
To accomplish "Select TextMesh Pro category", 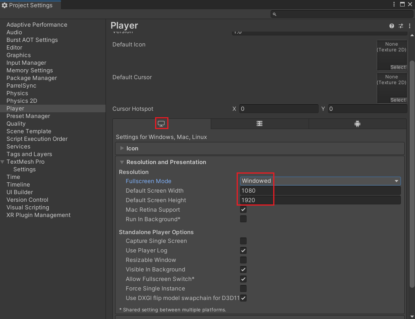I will [x=26, y=162].
